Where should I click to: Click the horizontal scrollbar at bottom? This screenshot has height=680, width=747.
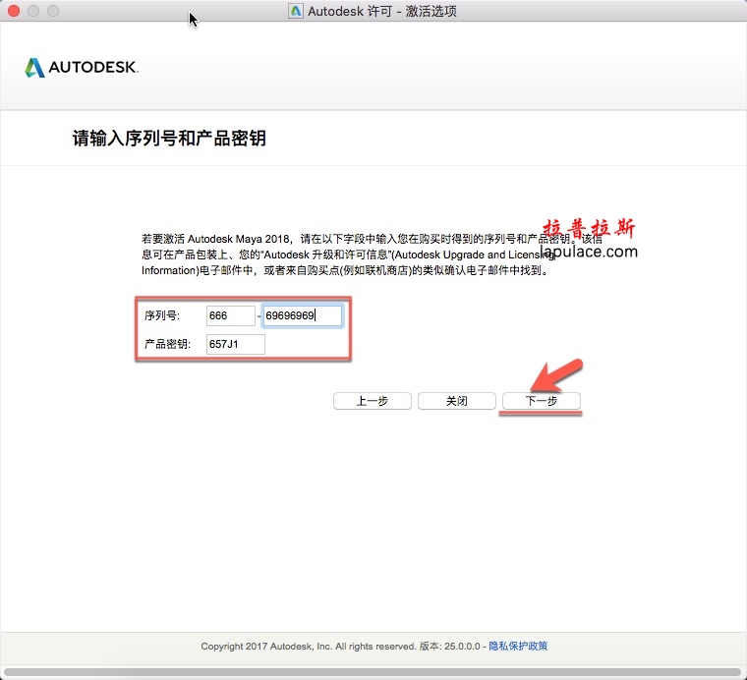[x=373, y=672]
